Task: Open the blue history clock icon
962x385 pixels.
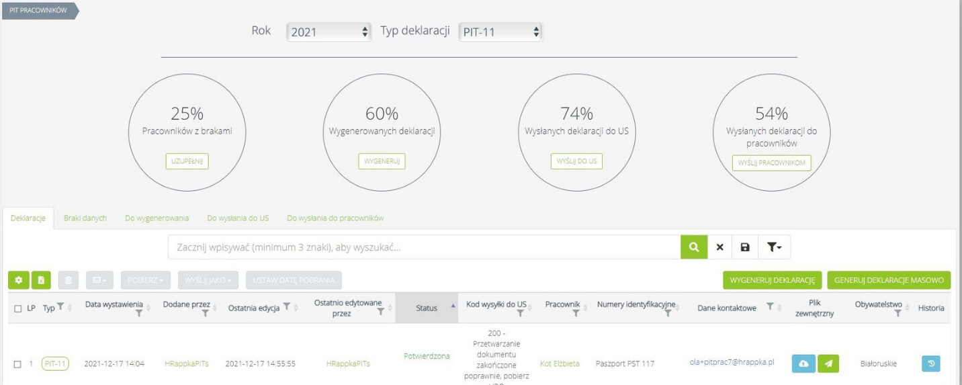Action: (930, 363)
